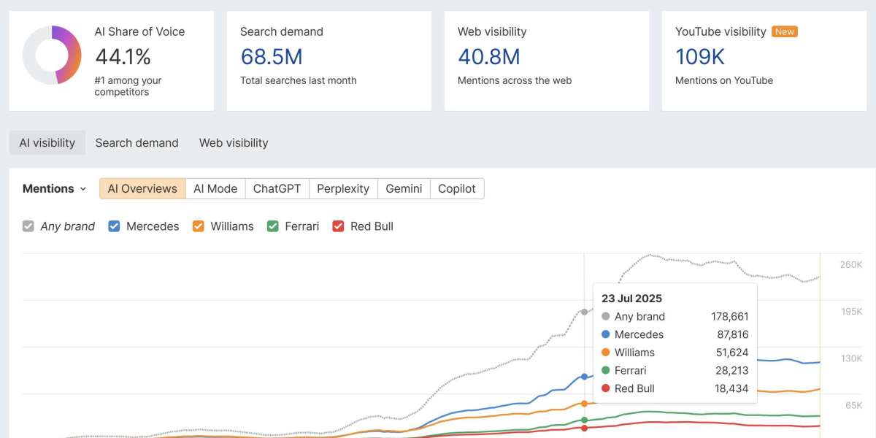Toggle the Any brand checkbox

click(28, 226)
